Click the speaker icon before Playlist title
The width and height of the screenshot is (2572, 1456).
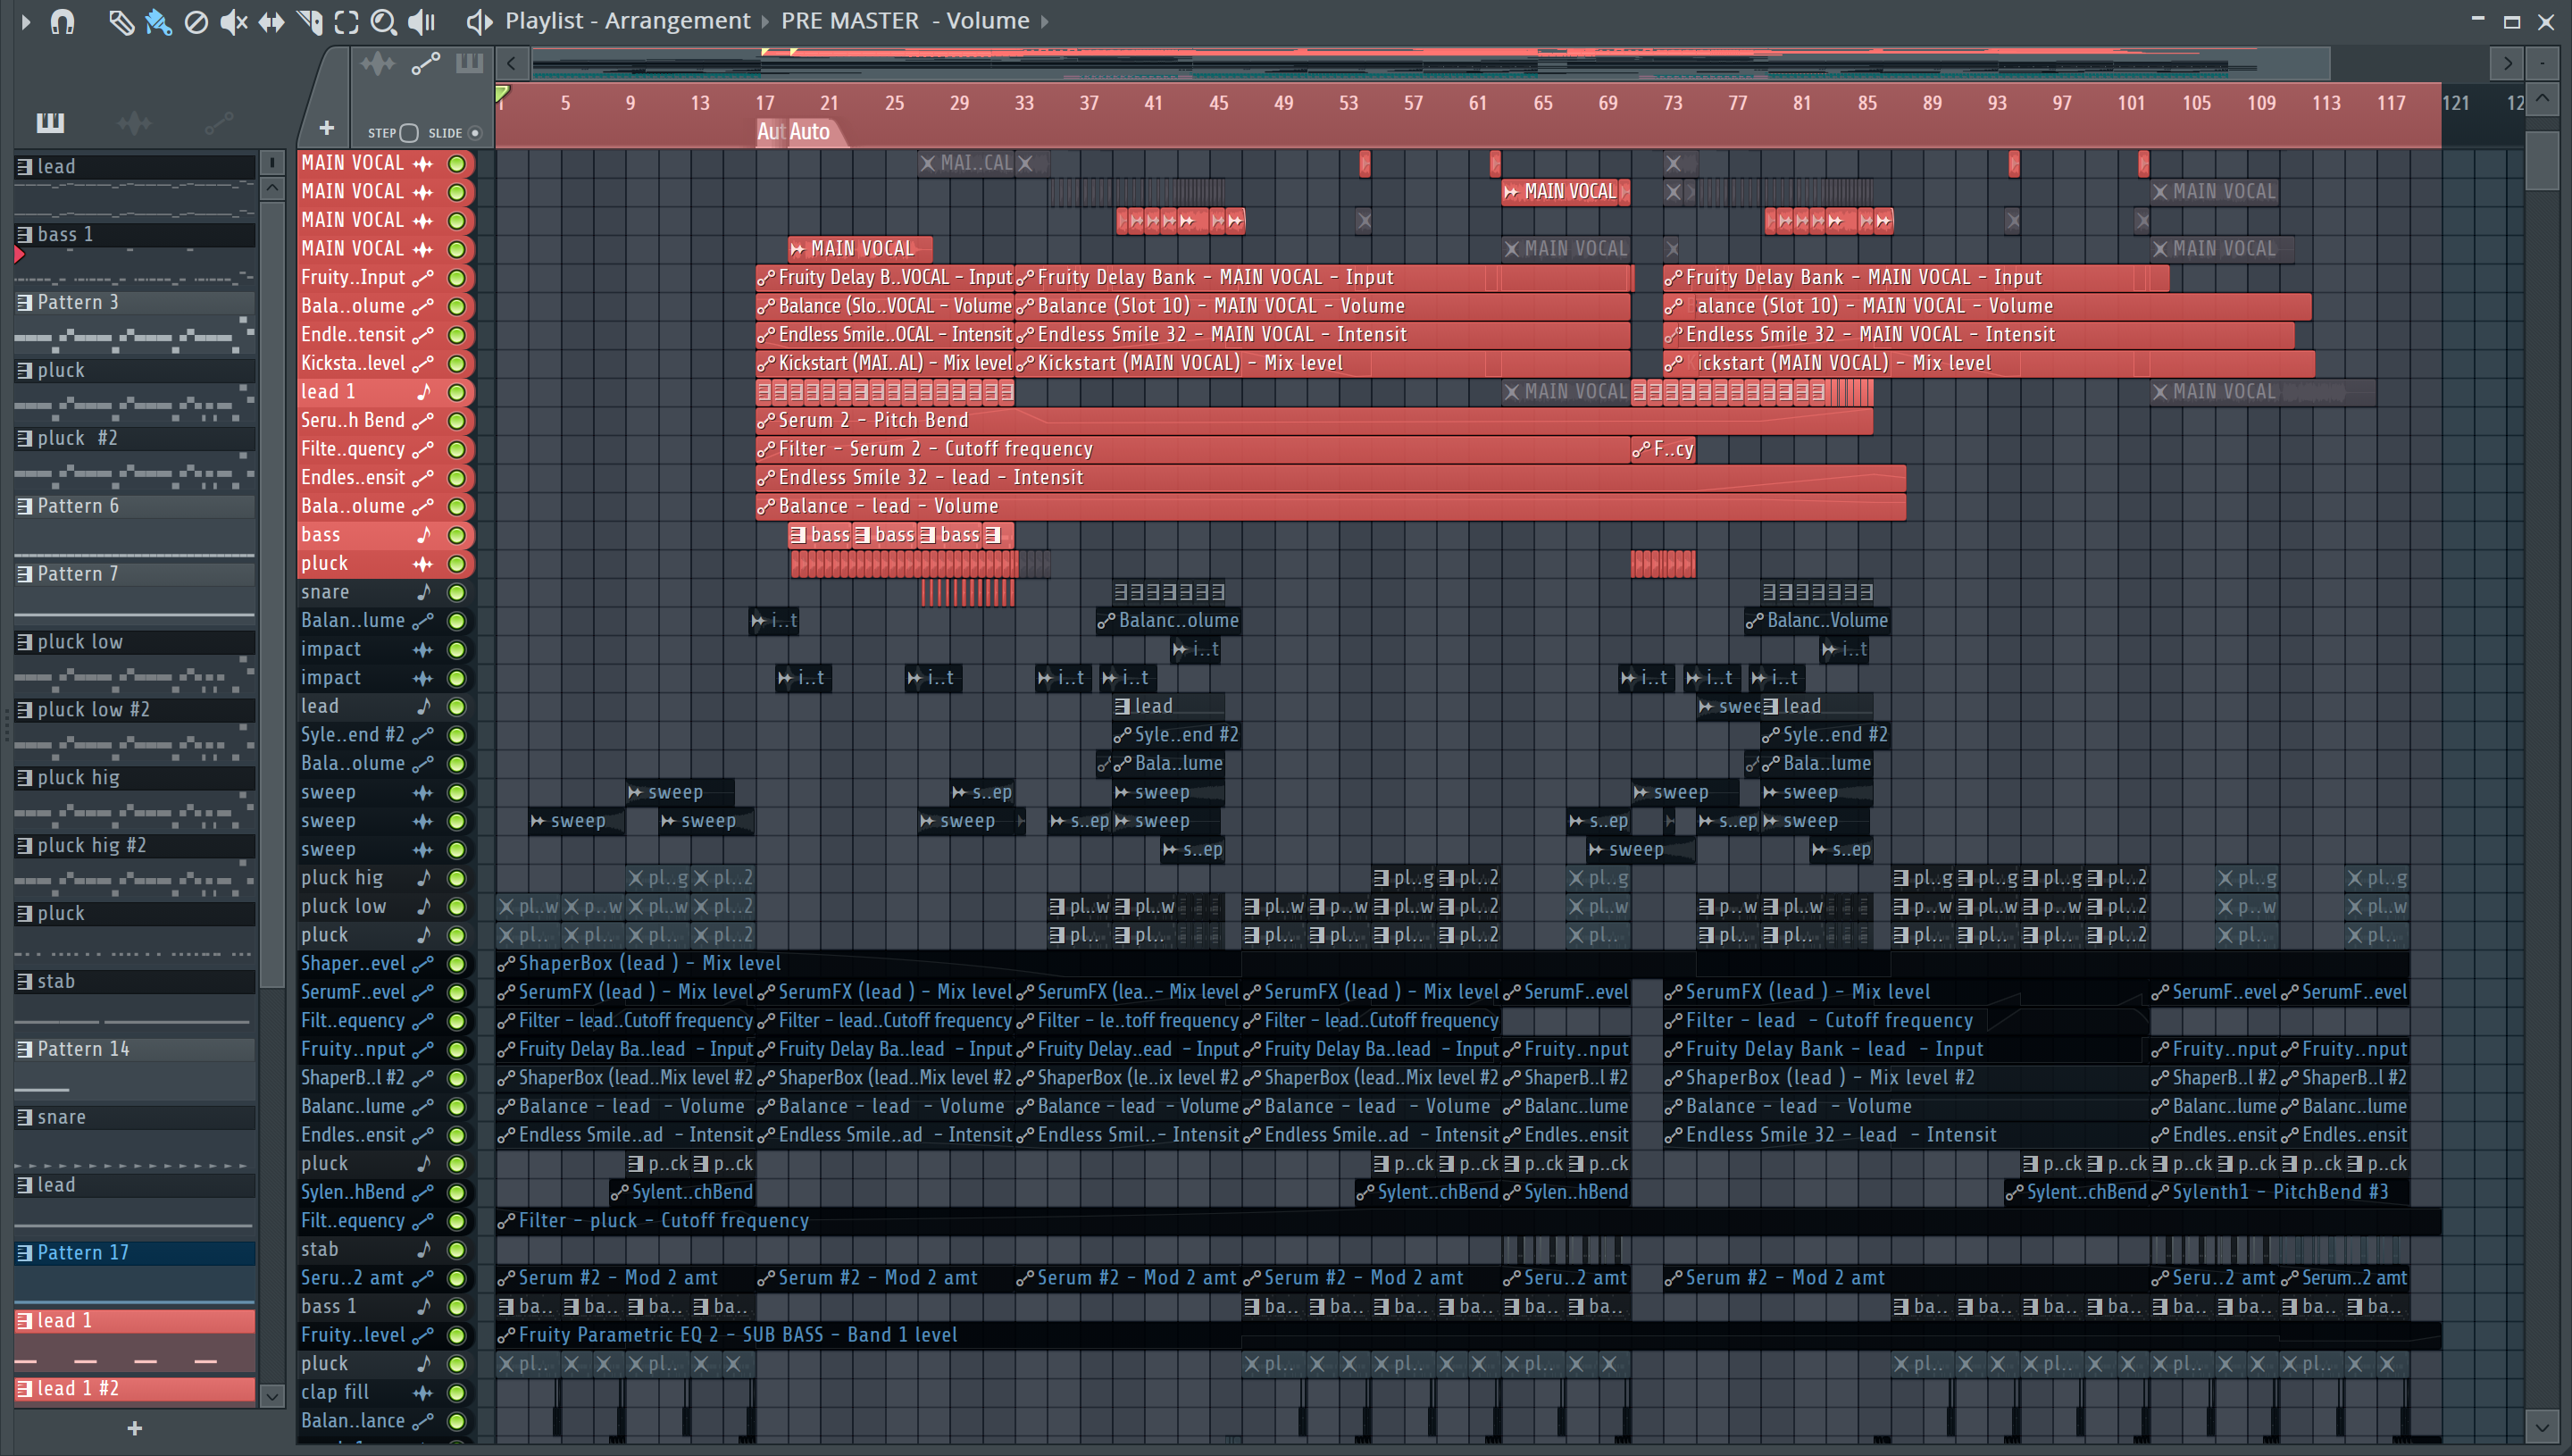(x=479, y=21)
